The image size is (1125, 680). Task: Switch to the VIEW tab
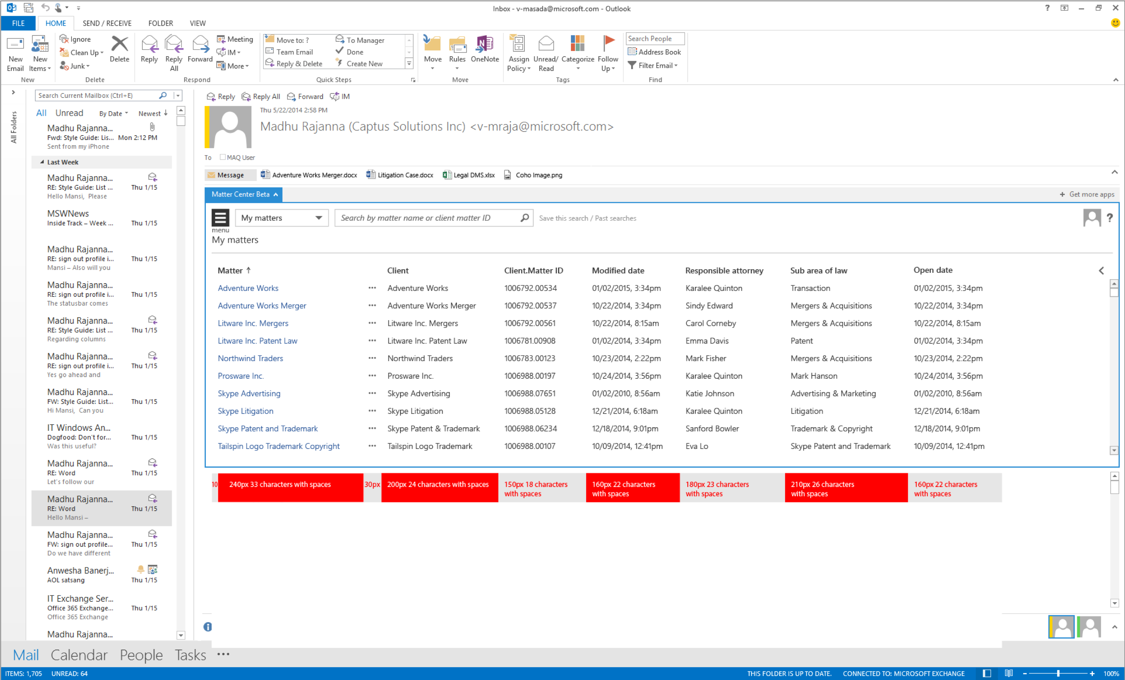click(198, 23)
